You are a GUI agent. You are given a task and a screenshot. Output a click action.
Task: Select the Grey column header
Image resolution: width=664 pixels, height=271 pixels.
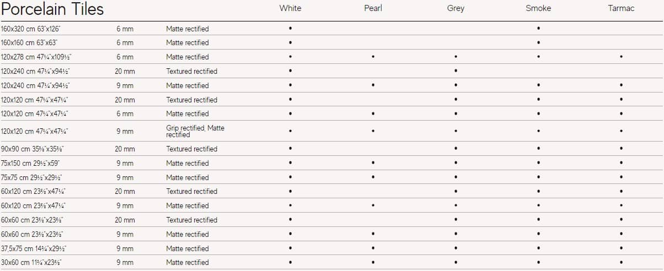coord(456,8)
